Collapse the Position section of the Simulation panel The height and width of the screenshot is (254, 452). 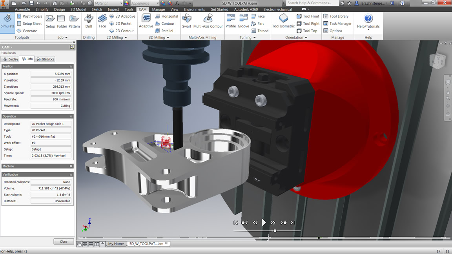[71, 66]
